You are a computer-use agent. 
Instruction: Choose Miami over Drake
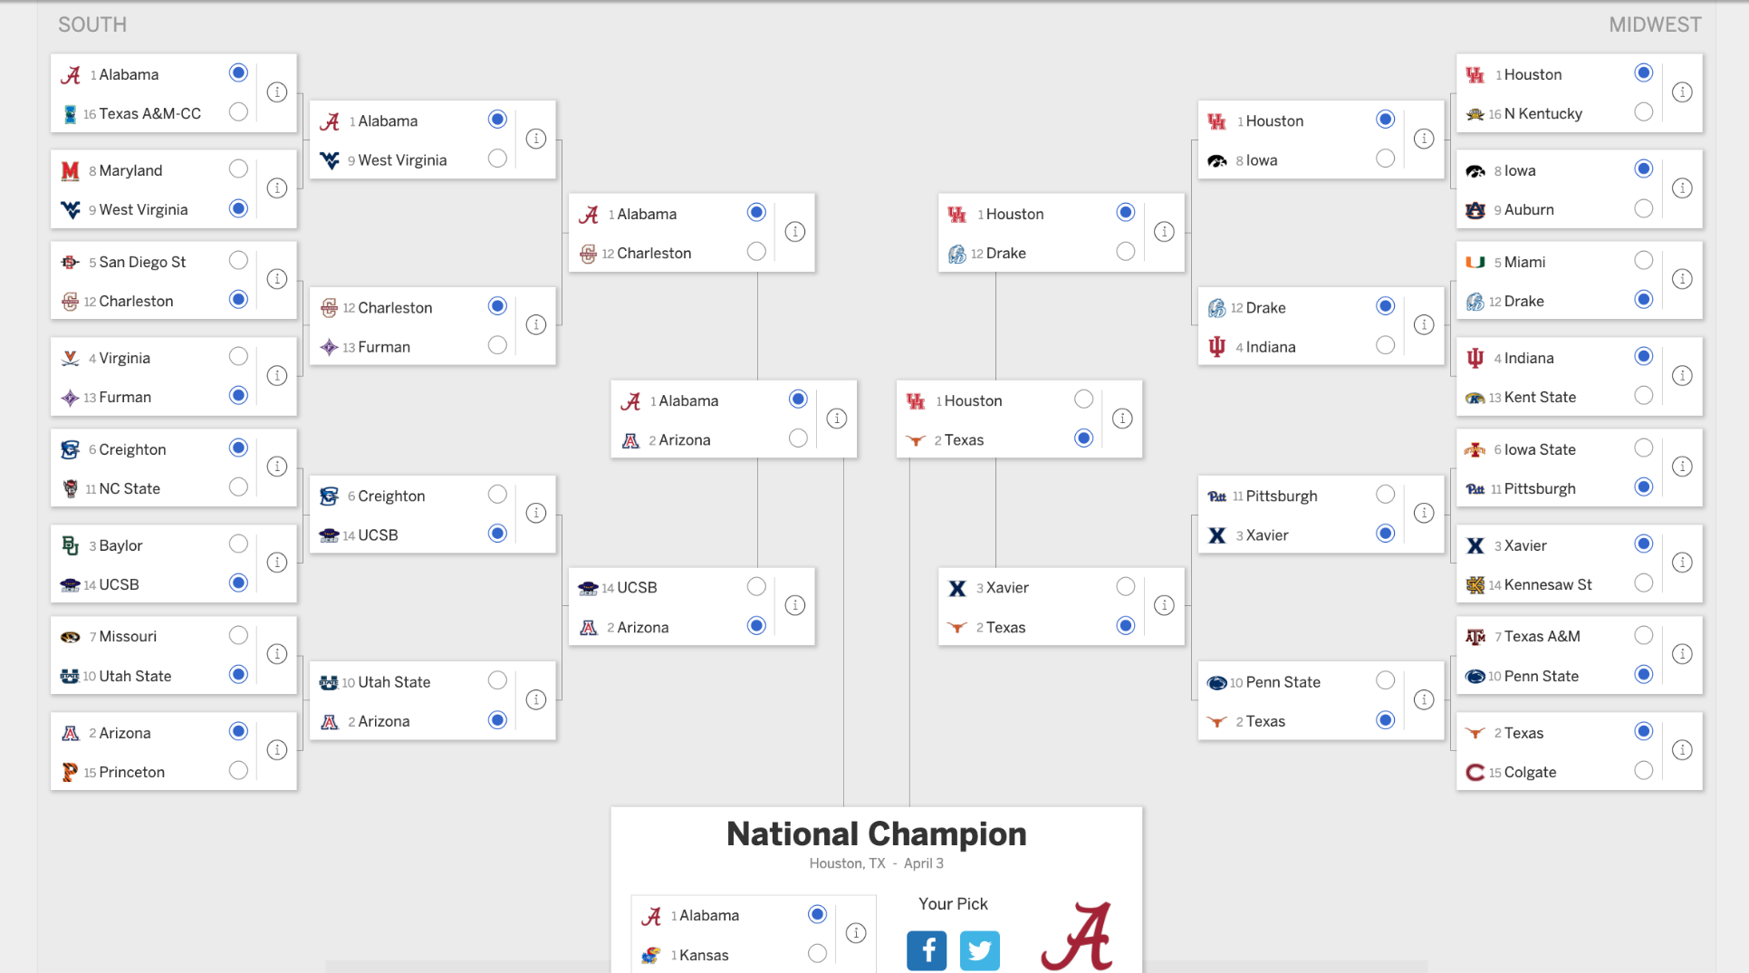[1644, 261]
